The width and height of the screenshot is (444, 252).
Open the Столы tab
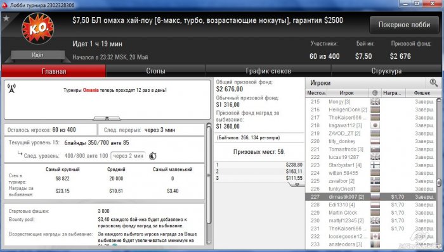(x=155, y=71)
